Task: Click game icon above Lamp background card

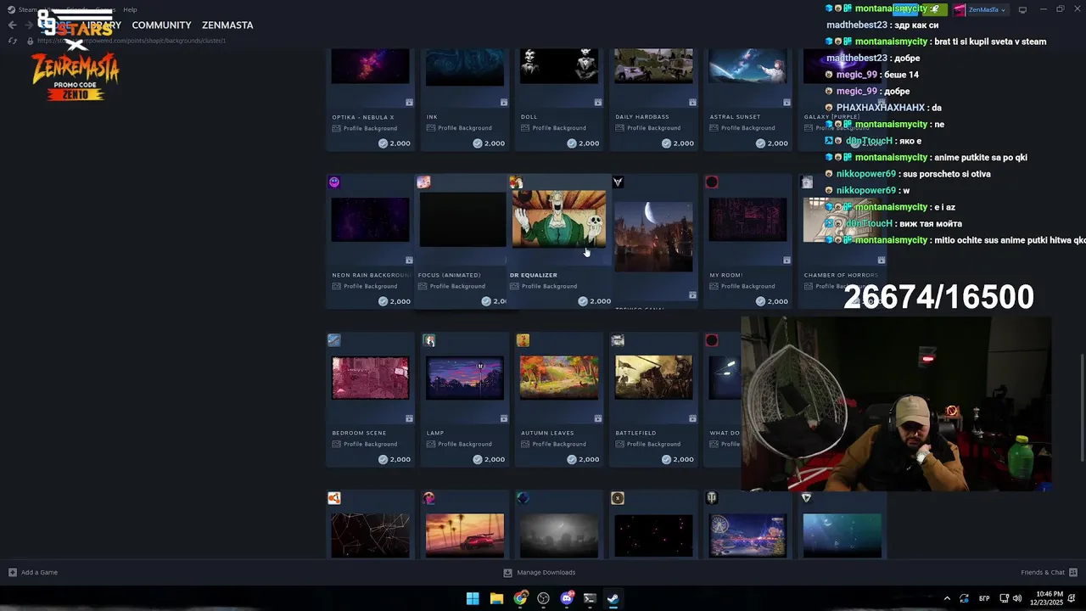Action: point(428,340)
